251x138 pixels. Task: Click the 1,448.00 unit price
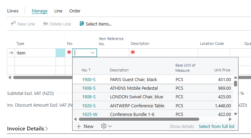(x=223, y=106)
